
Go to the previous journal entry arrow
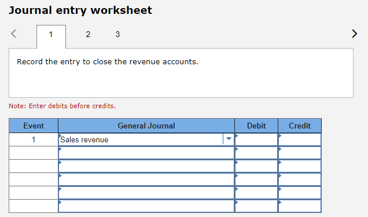pyautogui.click(x=14, y=34)
